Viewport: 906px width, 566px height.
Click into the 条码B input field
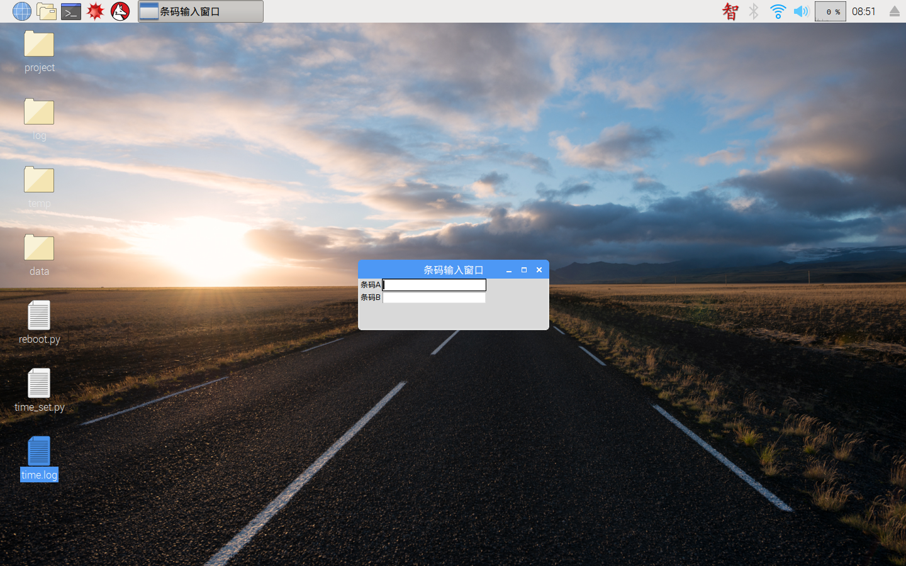click(x=434, y=297)
